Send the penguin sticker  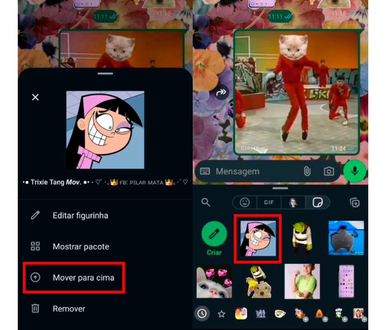346,238
